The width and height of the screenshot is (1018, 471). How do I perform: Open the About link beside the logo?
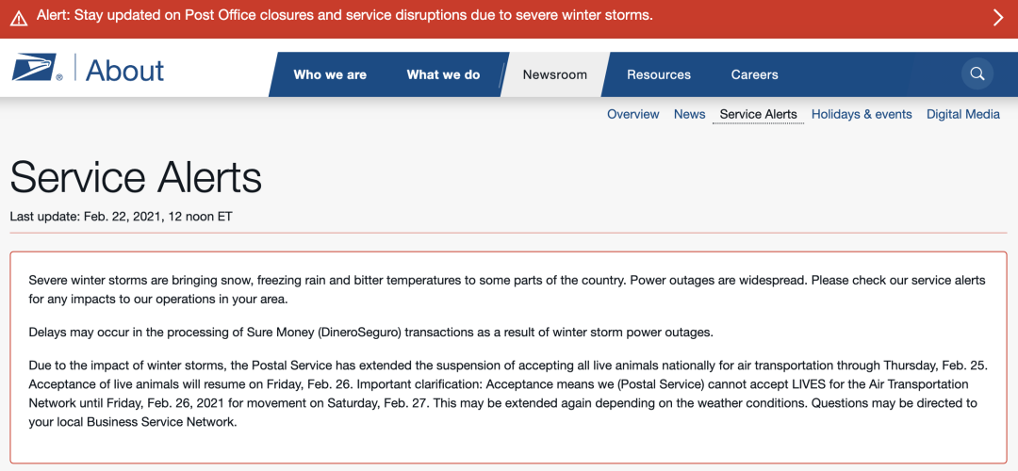[x=124, y=70]
